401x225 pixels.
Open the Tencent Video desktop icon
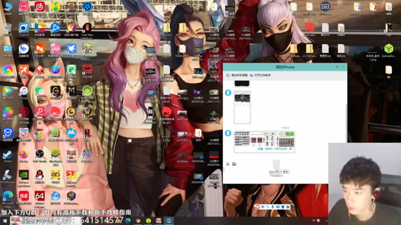(8, 92)
